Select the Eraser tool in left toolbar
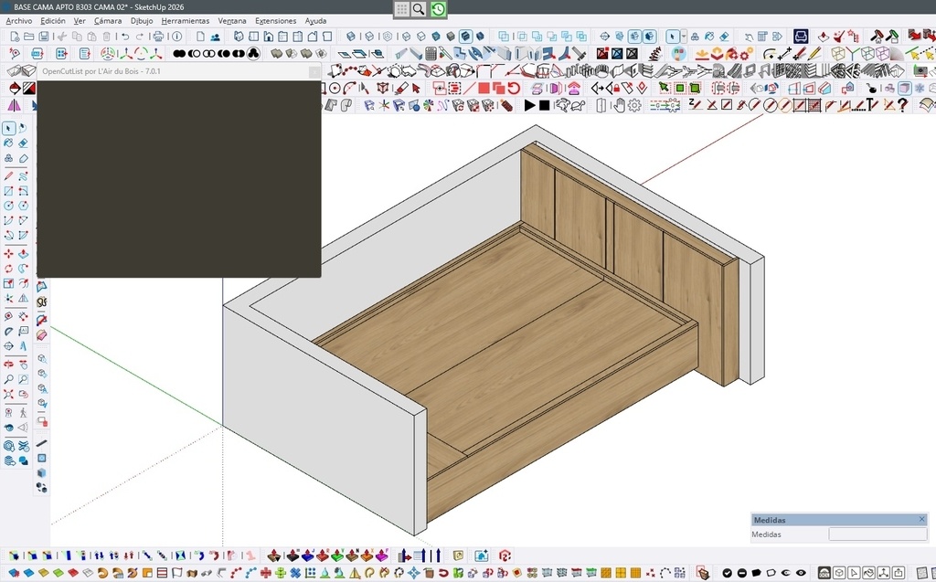Viewport: 936px width, 582px height. 23,143
